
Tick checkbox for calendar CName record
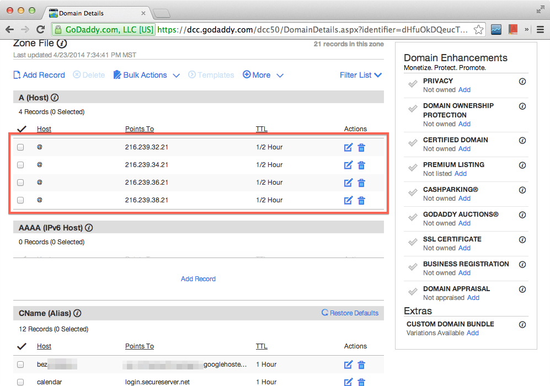click(20, 382)
